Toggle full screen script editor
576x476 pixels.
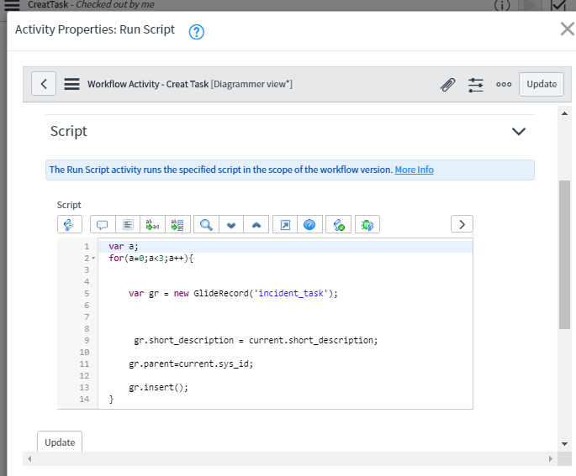tap(285, 224)
